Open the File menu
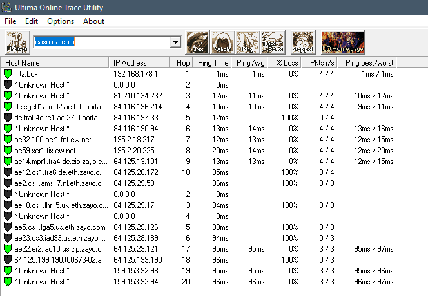The width and height of the screenshot is (428, 296). click(10, 21)
